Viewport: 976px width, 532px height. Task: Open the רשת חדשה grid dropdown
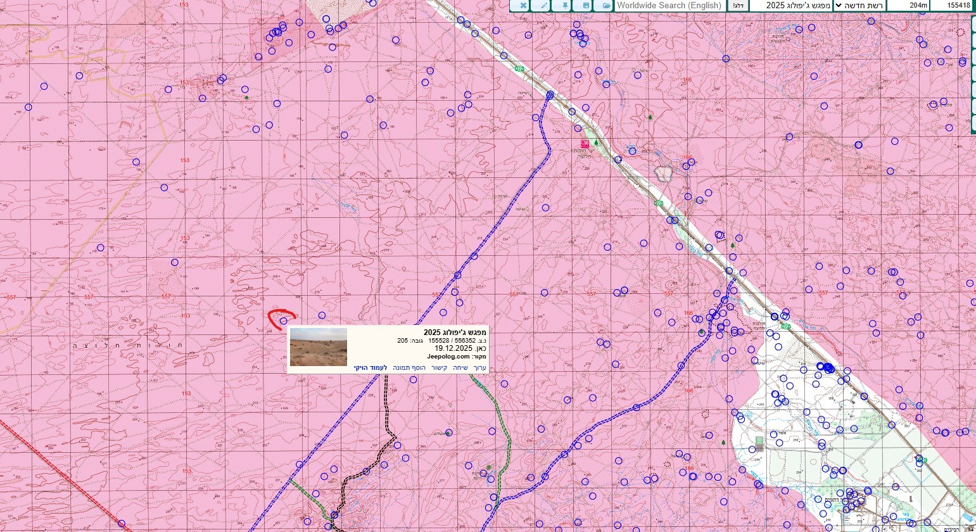(x=859, y=6)
